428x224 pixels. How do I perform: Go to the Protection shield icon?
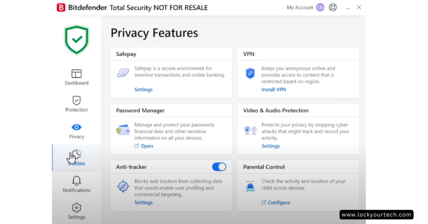click(x=76, y=100)
